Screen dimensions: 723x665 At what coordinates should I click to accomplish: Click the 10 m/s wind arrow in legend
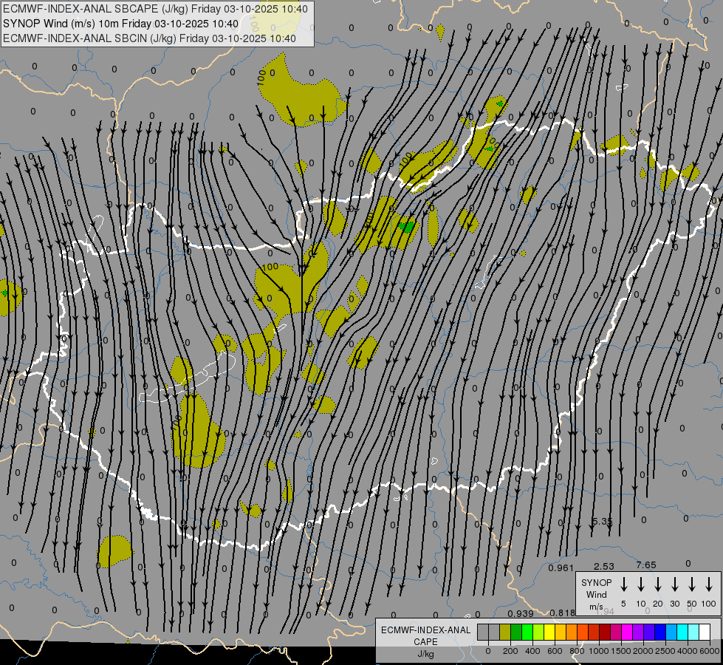(x=641, y=584)
